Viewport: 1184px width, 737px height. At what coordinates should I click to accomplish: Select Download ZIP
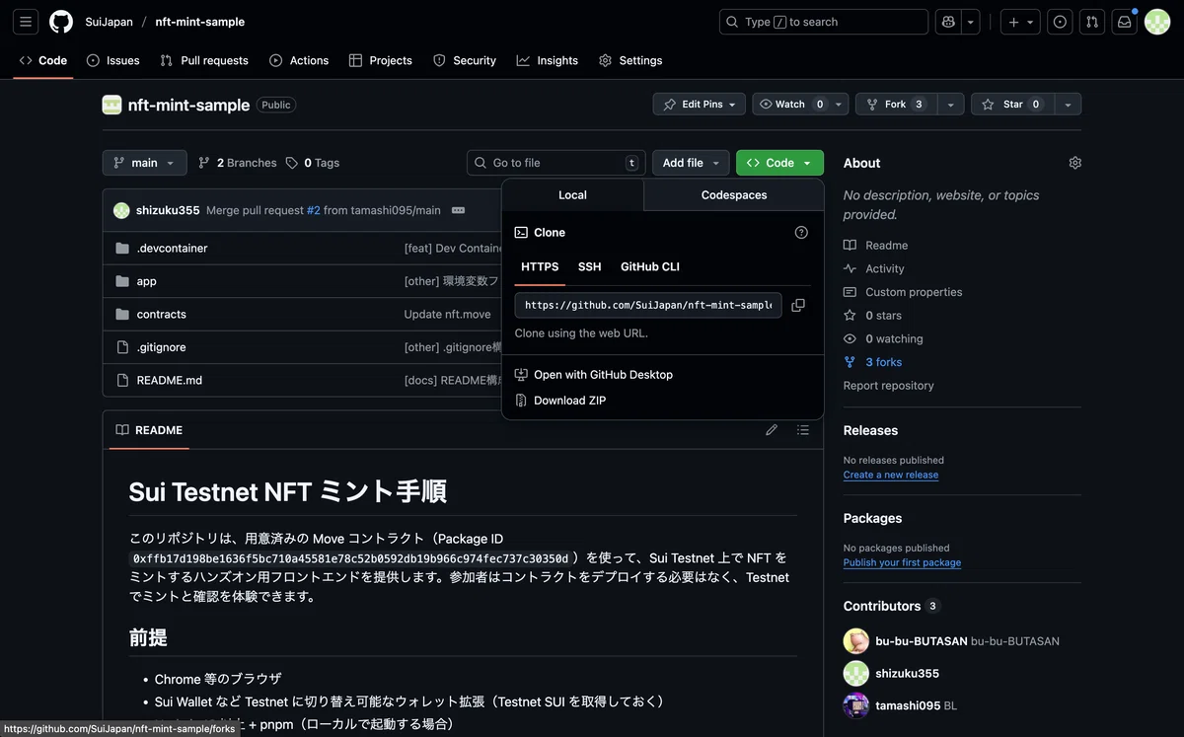pyautogui.click(x=560, y=401)
